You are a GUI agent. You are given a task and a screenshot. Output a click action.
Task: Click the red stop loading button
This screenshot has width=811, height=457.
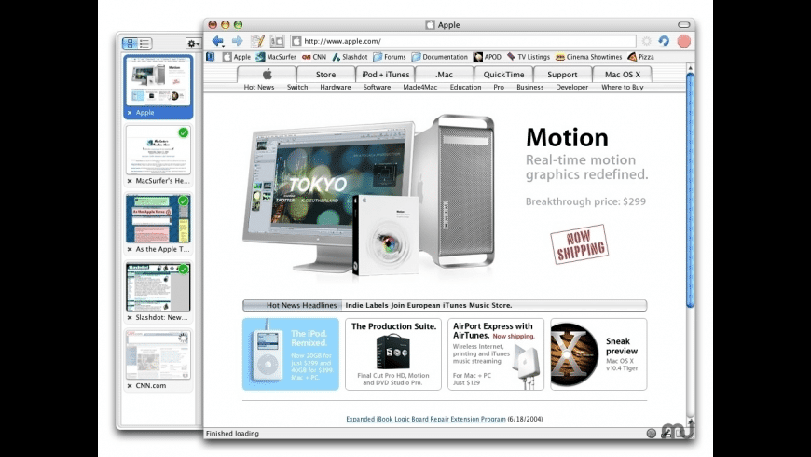(684, 41)
